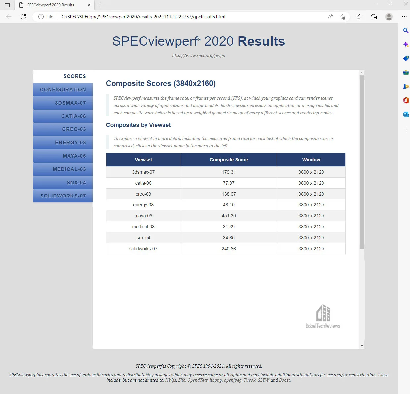Click the Read aloud icon
This screenshot has width=410, height=394.
330,17
